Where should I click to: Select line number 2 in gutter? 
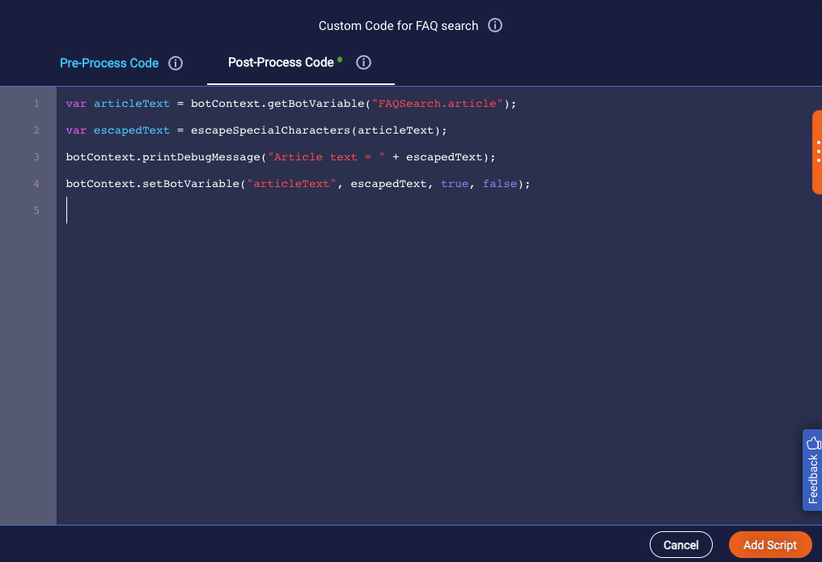click(x=36, y=130)
